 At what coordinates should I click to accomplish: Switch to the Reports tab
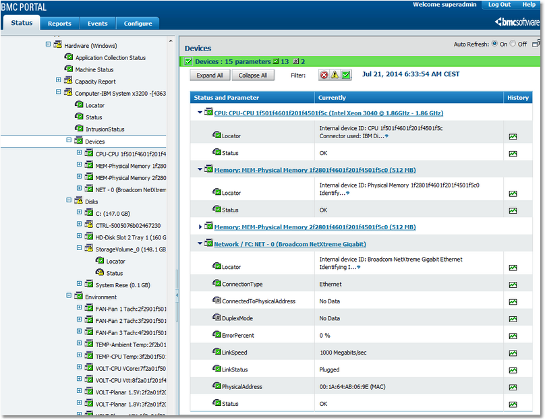(59, 24)
